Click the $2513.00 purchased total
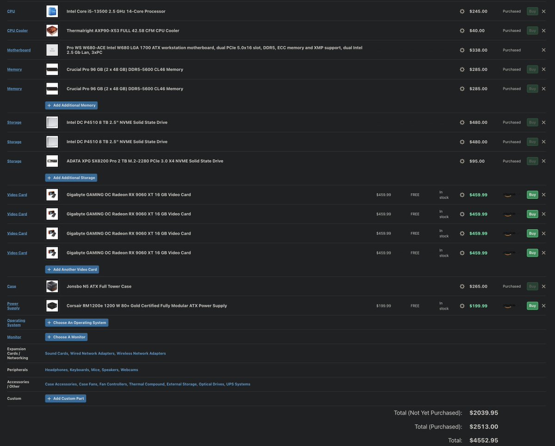555x446 pixels. click(484, 427)
